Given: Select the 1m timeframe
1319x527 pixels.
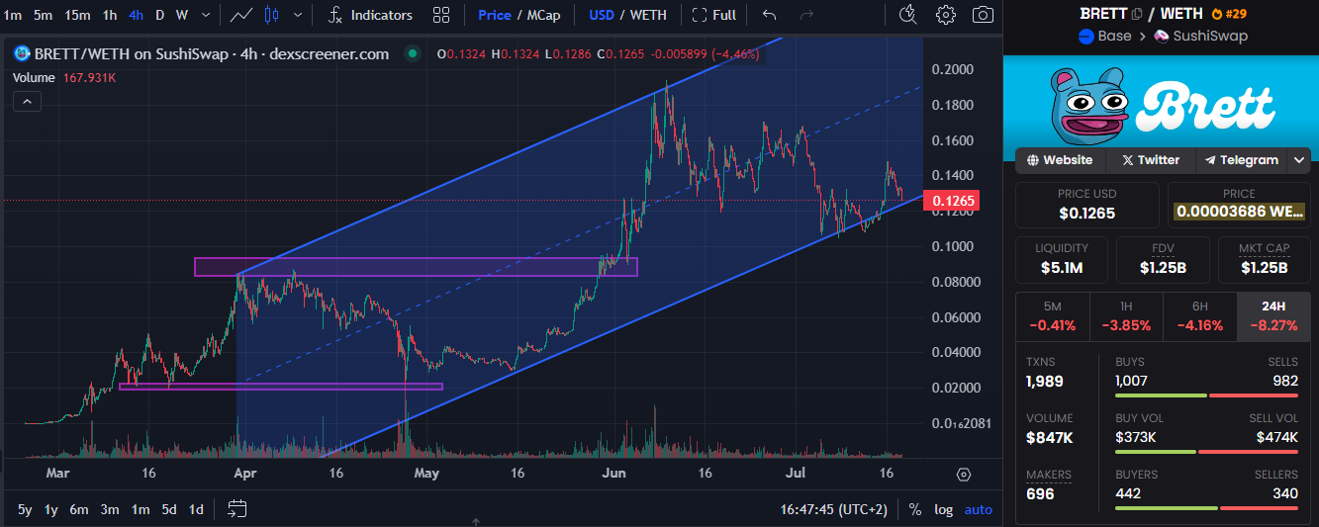Looking at the screenshot, I should pos(12,15).
